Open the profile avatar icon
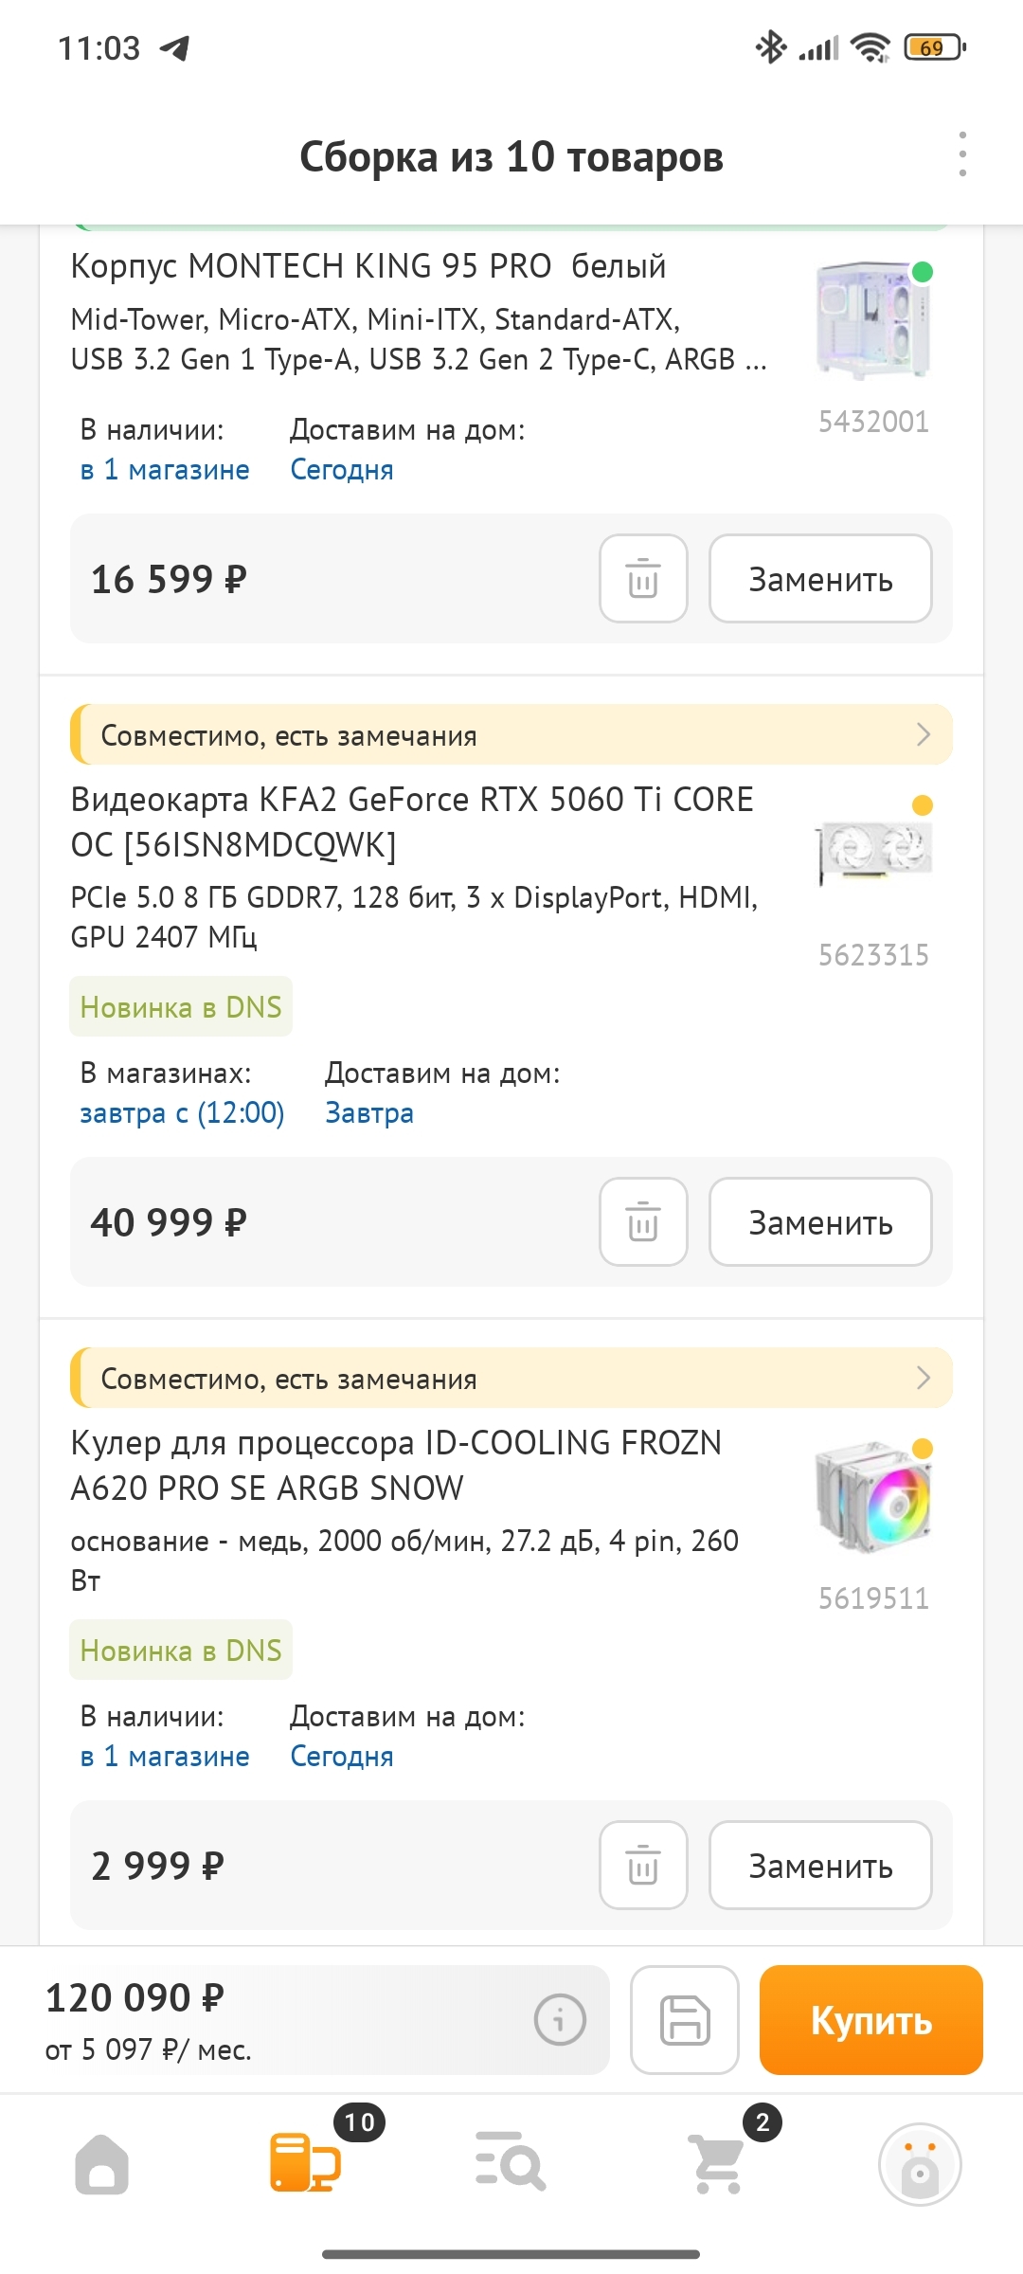 [x=919, y=2165]
